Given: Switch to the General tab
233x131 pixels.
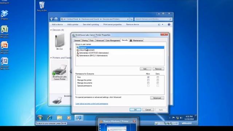Looking at the screenshot, I should point(77,40).
